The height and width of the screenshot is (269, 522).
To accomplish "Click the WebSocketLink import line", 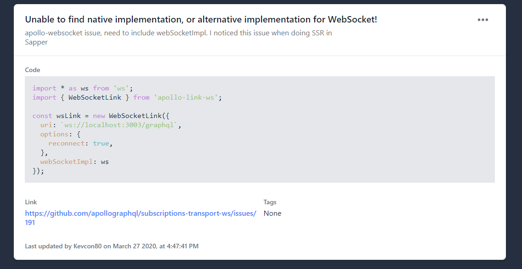I will coord(127,97).
